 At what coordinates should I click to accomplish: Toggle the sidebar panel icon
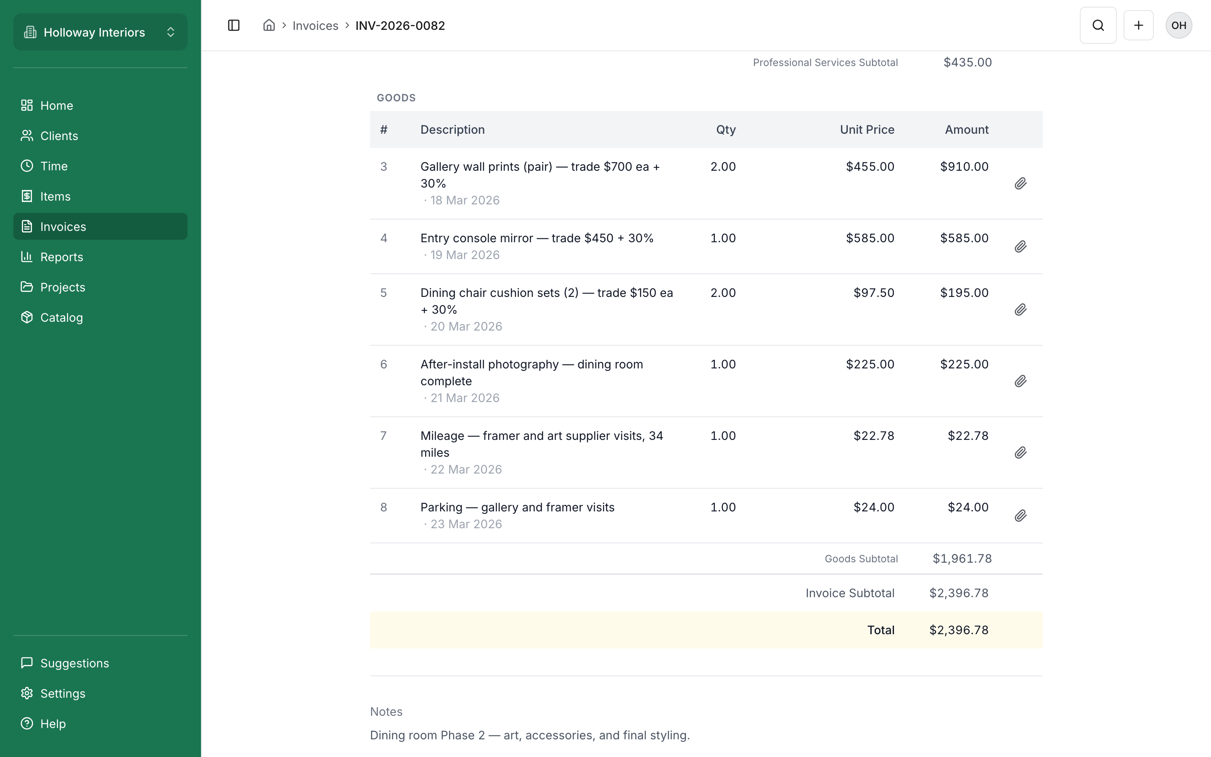coord(234,26)
